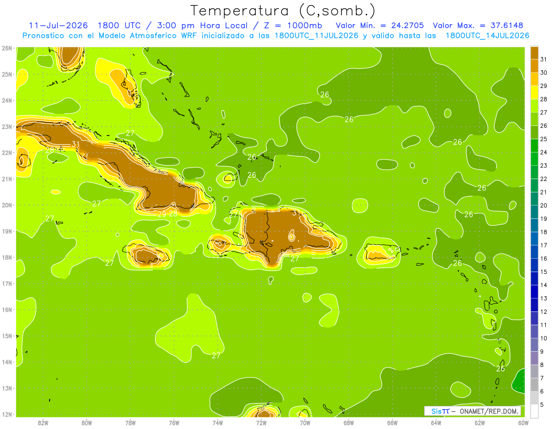This screenshot has width=556, height=429.
Task: Pick the lime swatch between 27 and 28
Action: 534,106
